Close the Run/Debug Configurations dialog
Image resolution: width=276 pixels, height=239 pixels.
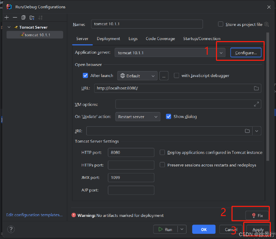point(269,7)
